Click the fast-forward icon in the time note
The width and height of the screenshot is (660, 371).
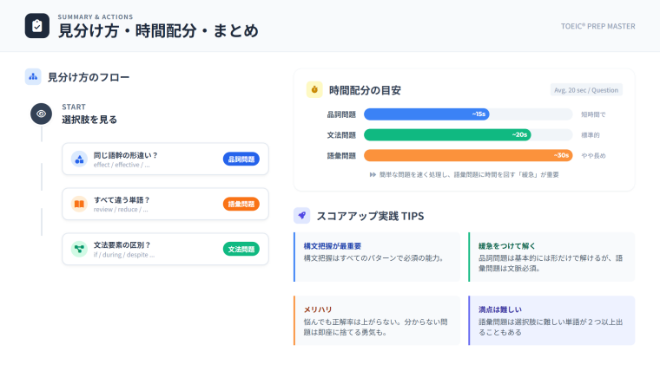tap(373, 174)
